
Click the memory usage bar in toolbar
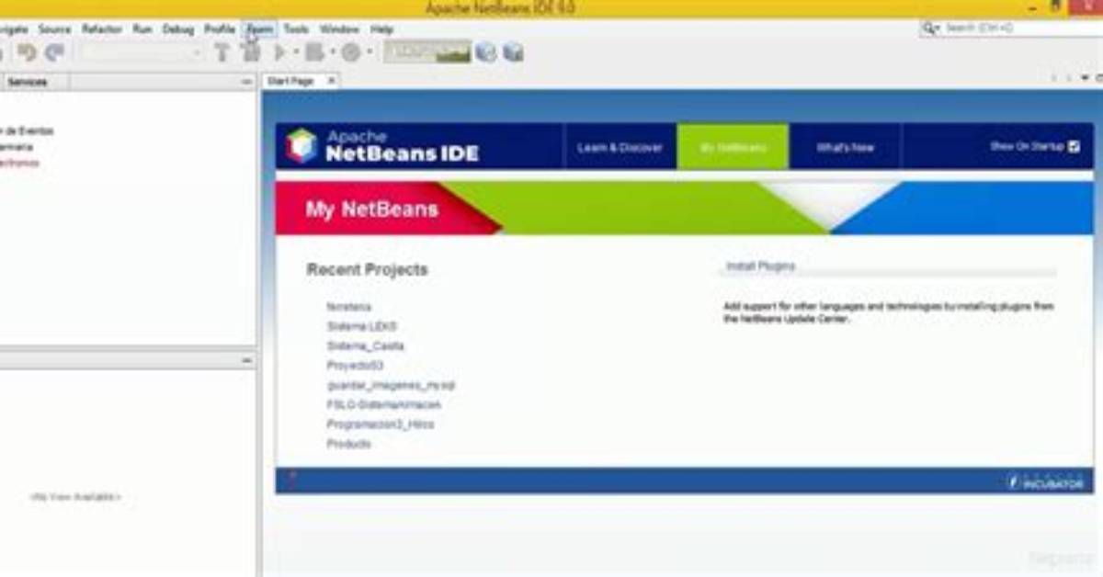pos(427,52)
